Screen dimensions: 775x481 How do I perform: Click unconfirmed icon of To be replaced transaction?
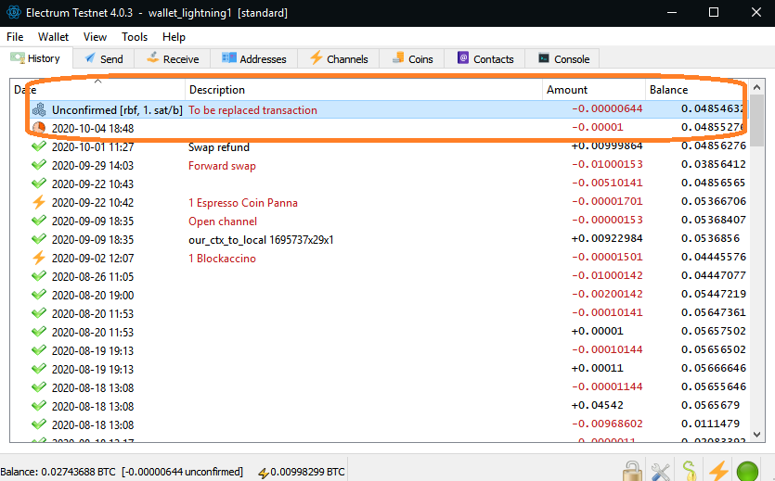click(39, 109)
